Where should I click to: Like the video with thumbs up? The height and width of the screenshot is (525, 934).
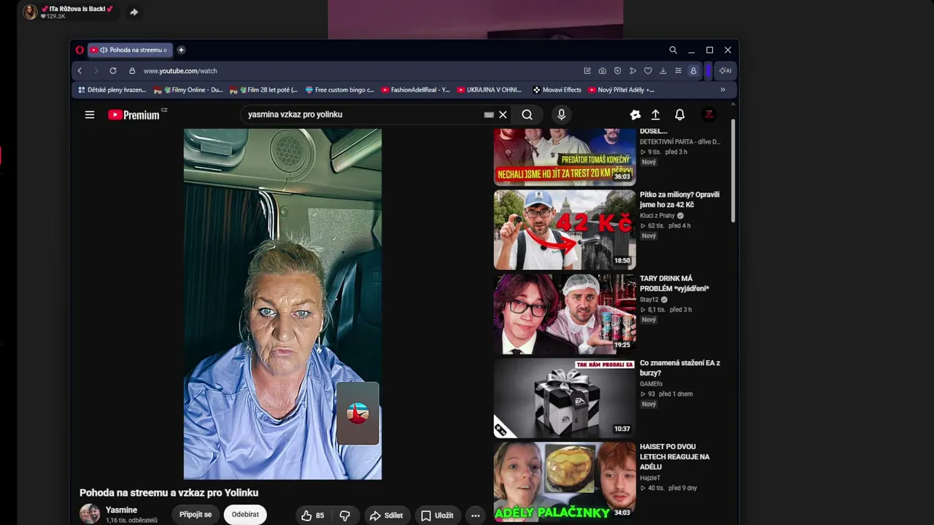coord(313,516)
